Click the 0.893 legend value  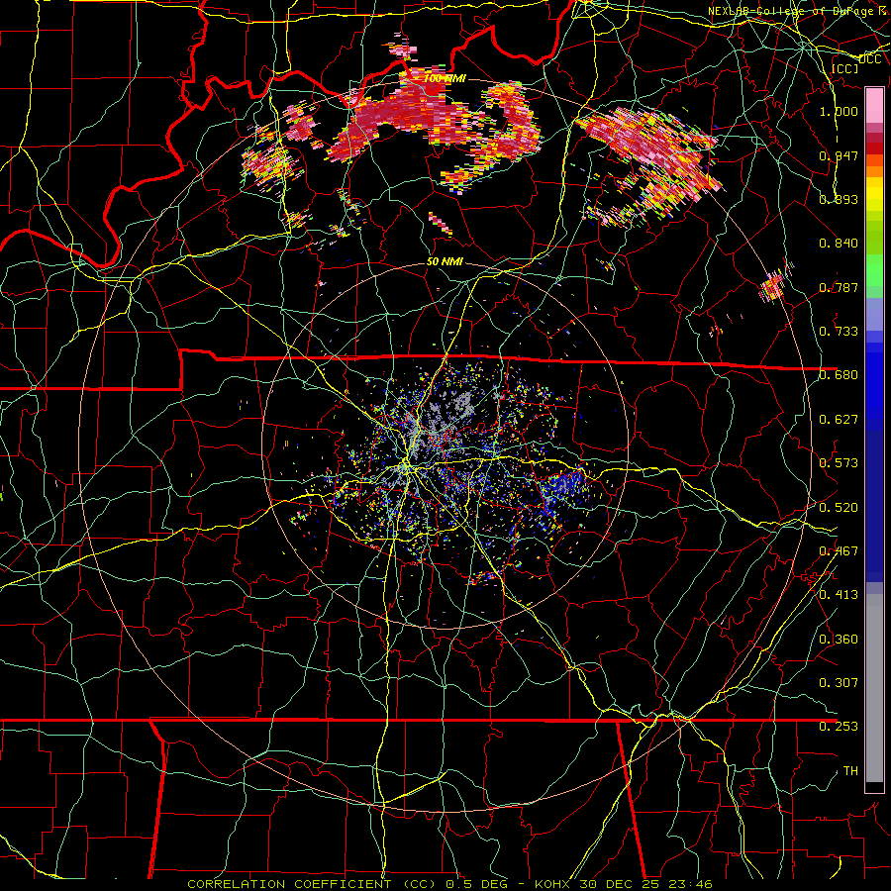(x=839, y=199)
